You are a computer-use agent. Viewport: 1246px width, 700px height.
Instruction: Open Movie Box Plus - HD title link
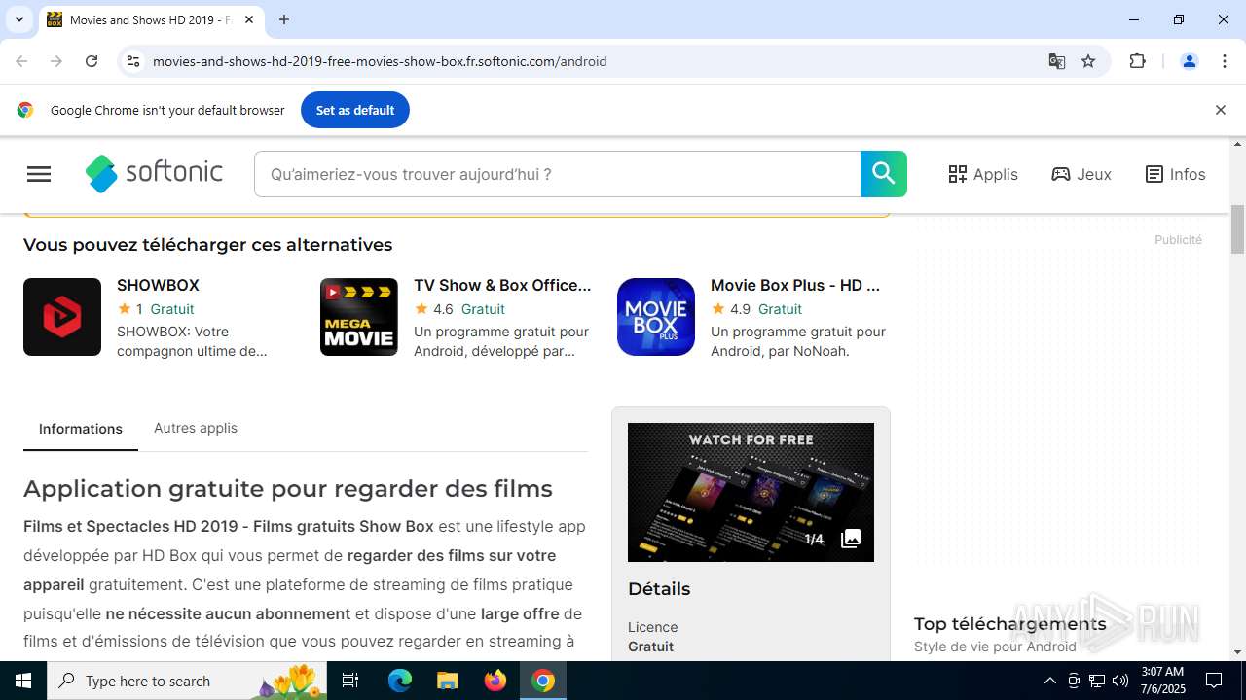click(x=795, y=285)
